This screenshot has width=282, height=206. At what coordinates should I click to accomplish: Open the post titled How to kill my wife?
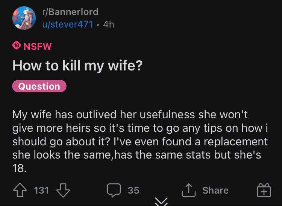point(77,66)
